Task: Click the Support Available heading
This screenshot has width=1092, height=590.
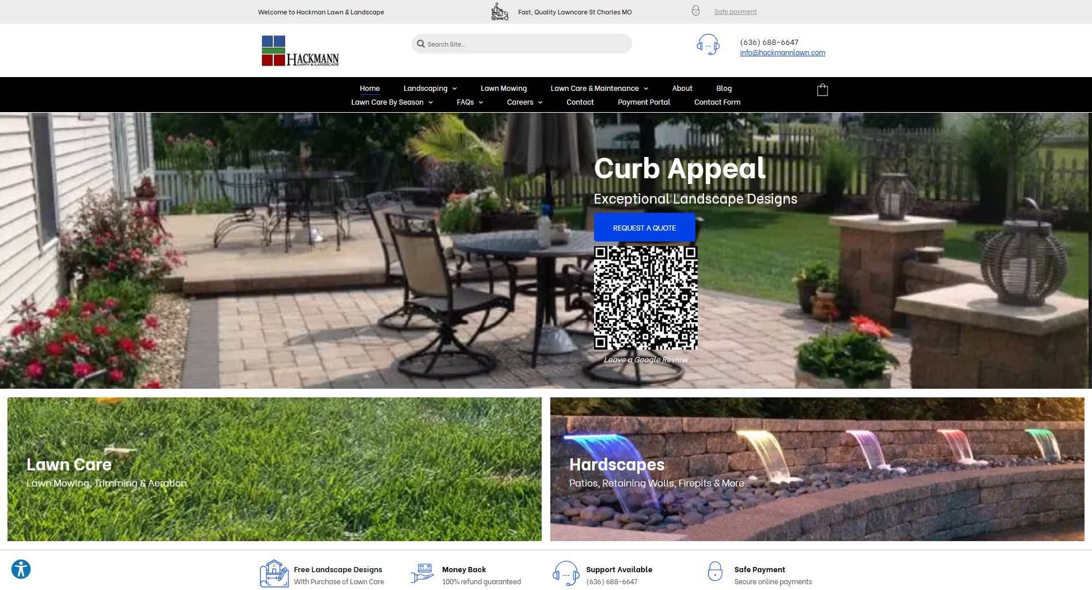Action: coord(619,570)
